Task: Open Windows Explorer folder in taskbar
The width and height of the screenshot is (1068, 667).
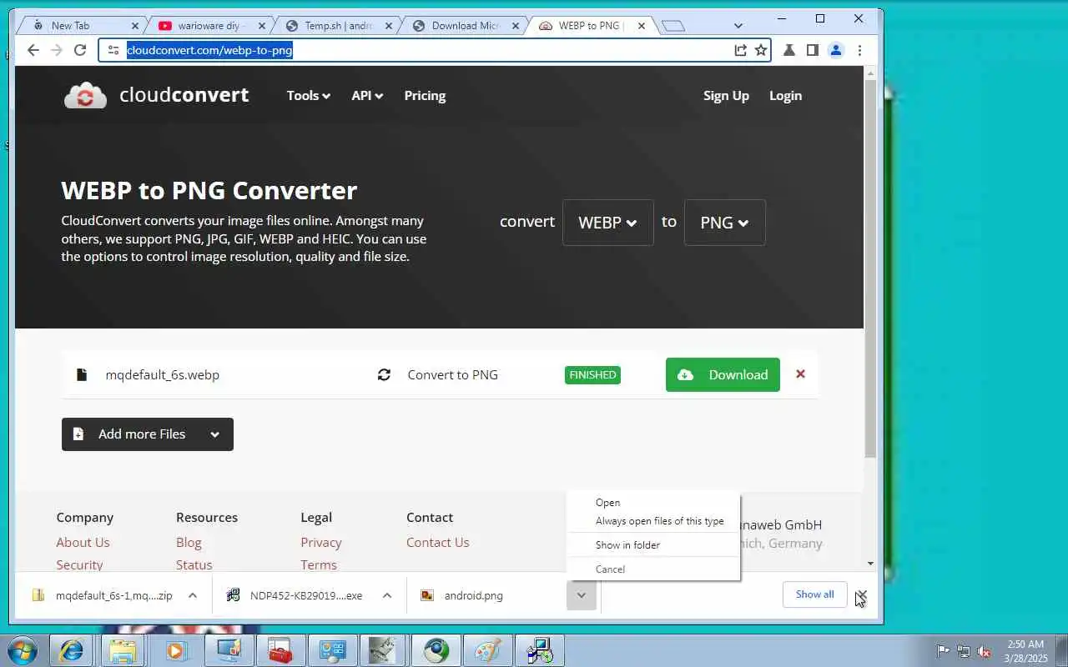Action: click(x=123, y=650)
